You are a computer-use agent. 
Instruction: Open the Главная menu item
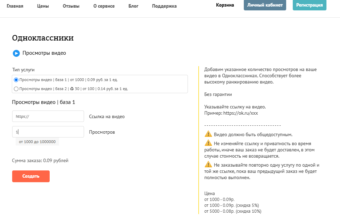(x=15, y=6)
